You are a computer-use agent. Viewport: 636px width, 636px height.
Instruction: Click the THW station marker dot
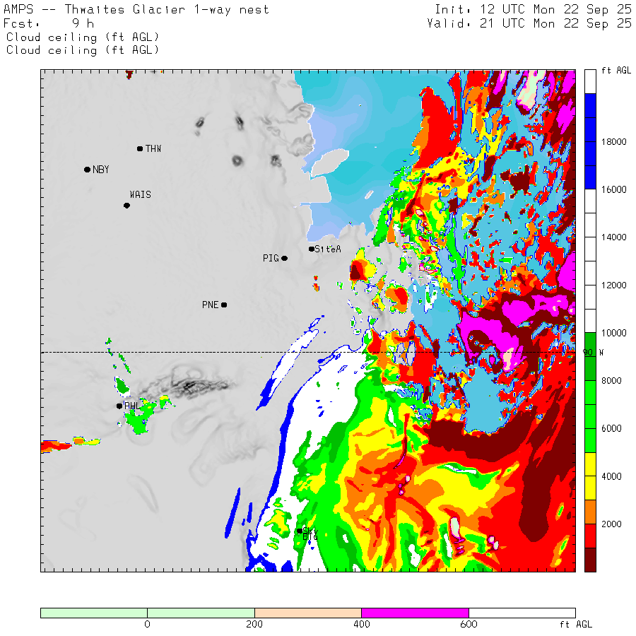pyautogui.click(x=140, y=148)
